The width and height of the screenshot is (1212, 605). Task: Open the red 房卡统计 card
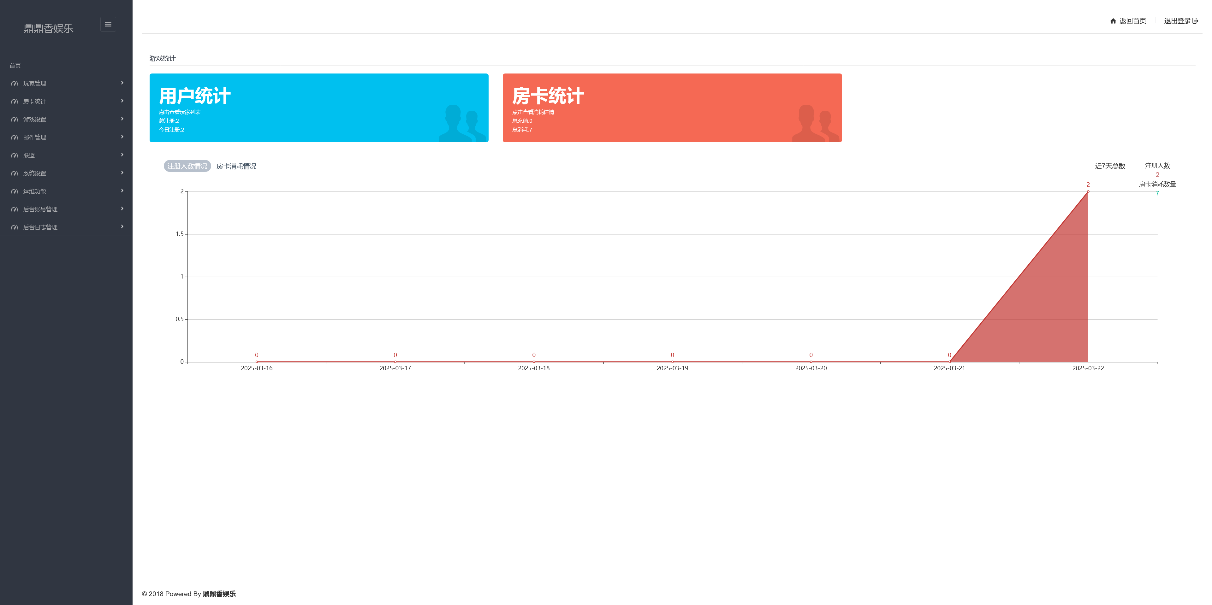(x=672, y=108)
